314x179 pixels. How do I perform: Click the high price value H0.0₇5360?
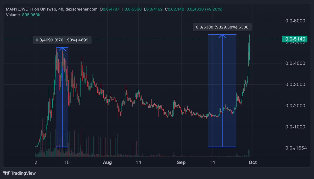(x=132, y=9)
